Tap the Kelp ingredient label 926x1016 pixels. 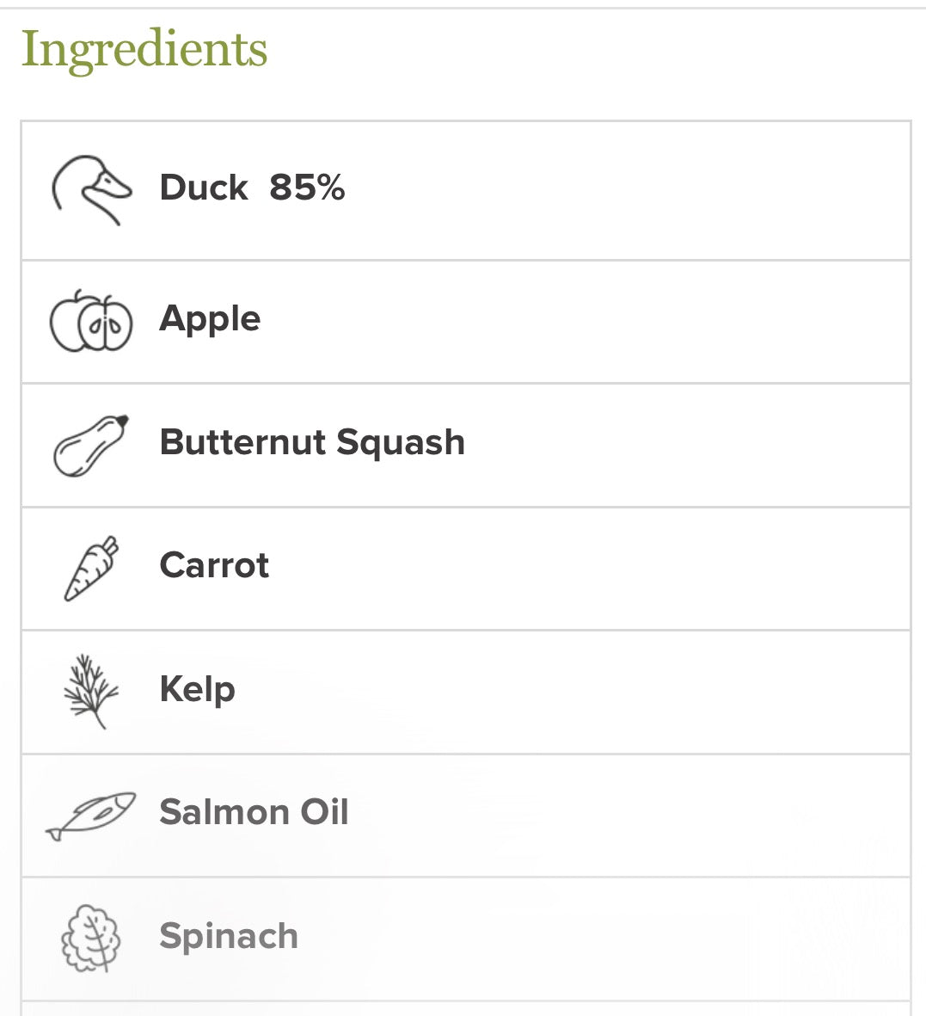(197, 689)
